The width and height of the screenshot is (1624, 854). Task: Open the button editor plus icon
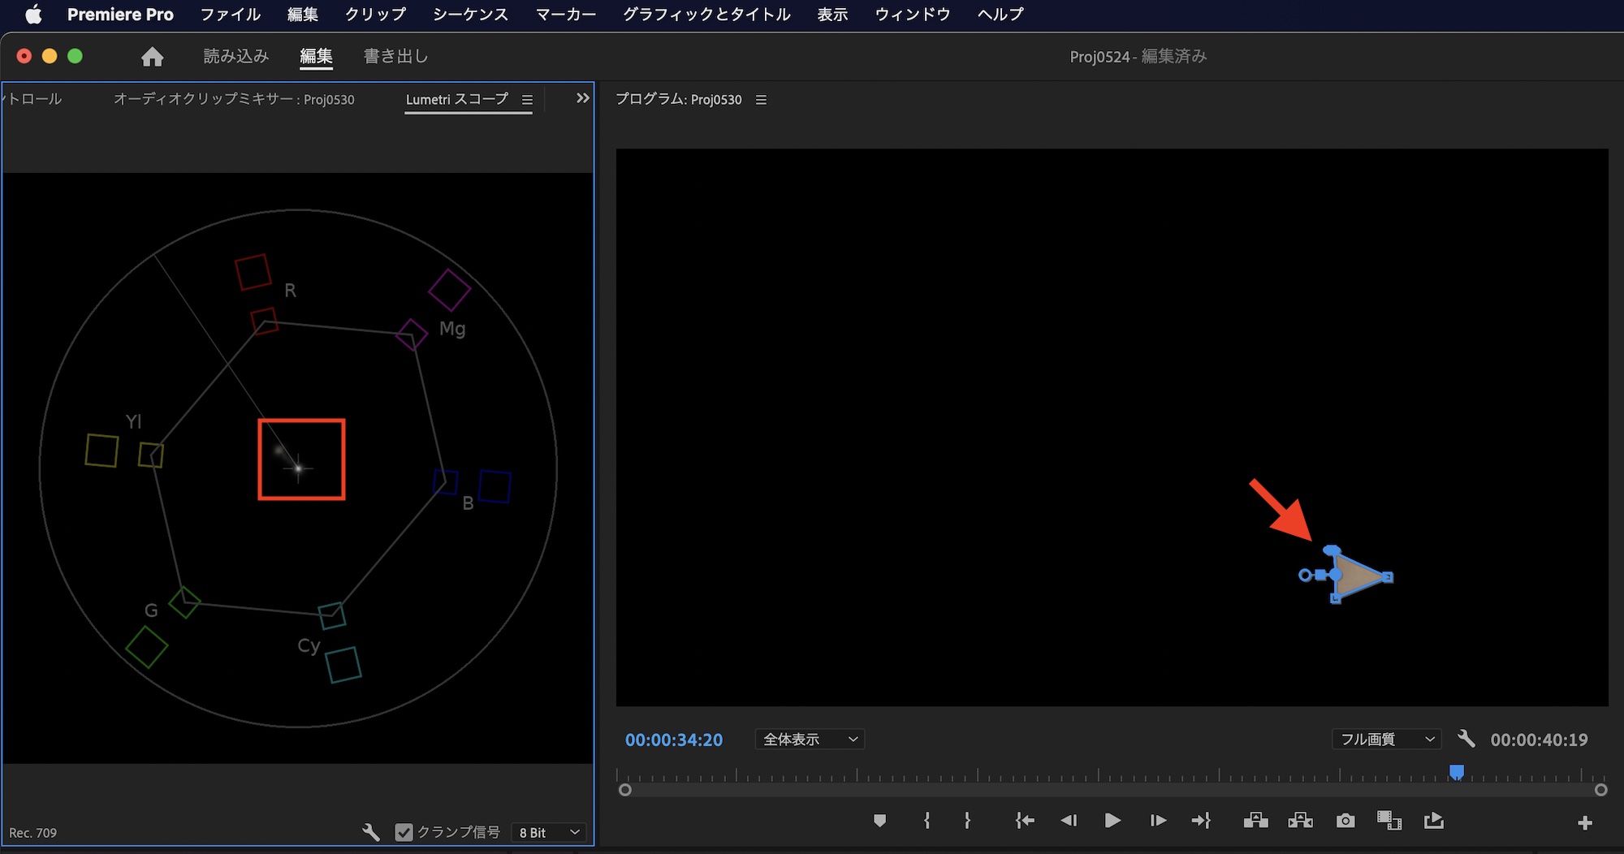click(x=1584, y=823)
